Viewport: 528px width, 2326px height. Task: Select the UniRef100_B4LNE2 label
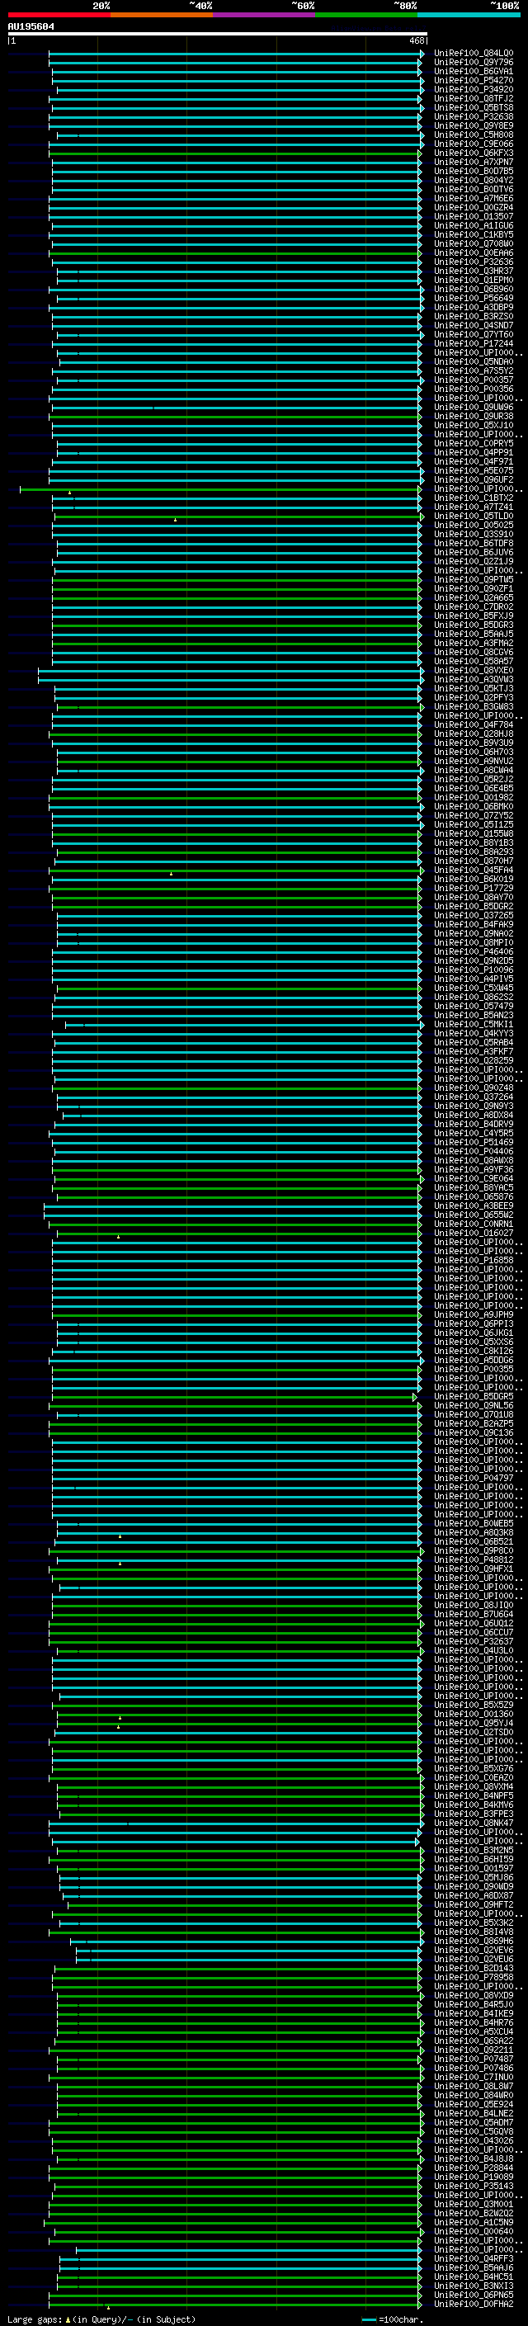click(x=473, y=2113)
